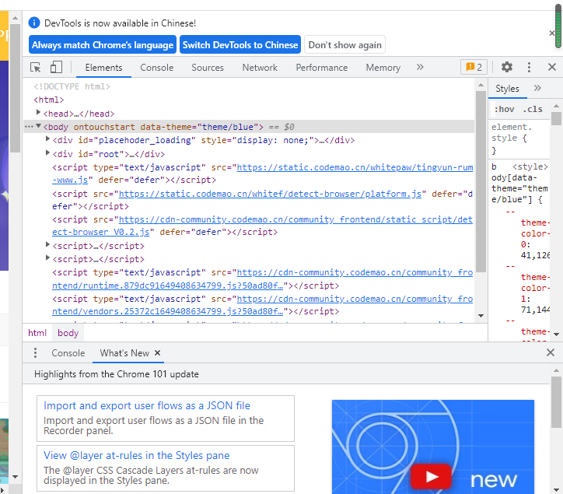Open View @layer at-rules article
Screen dimensions: 563x494
pyautogui.click(x=136, y=456)
